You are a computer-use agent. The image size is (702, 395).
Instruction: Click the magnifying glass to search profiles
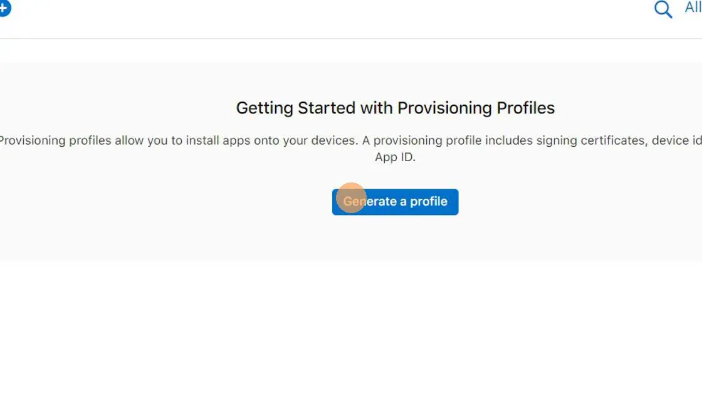(x=663, y=10)
